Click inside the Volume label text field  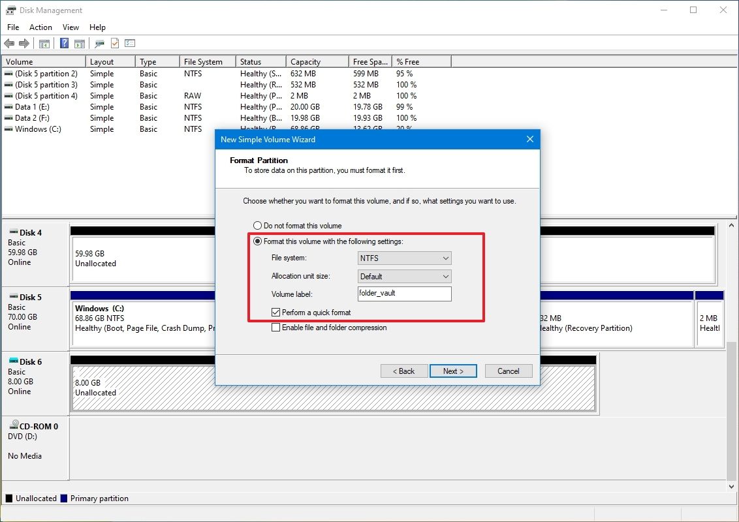(x=403, y=294)
